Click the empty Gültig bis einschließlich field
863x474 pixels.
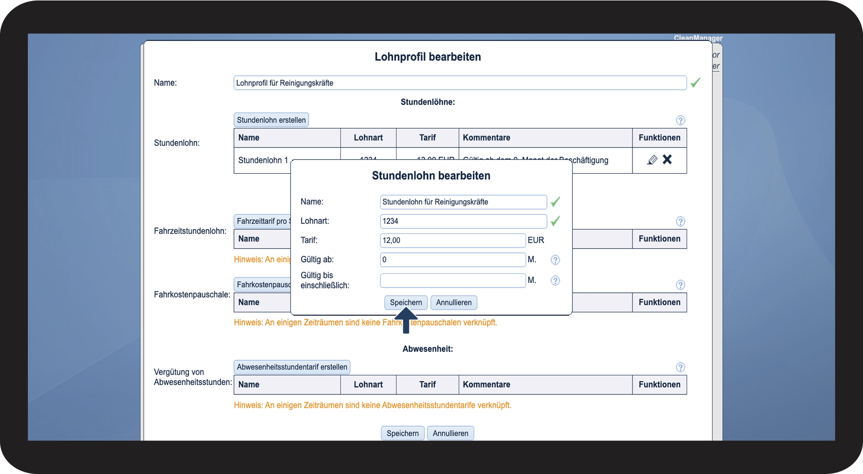point(452,281)
